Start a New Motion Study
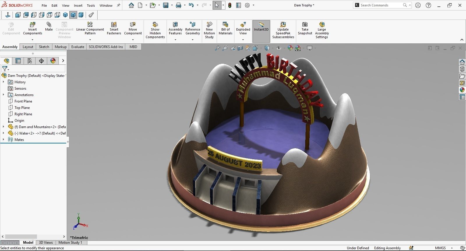This screenshot has height=251, width=466. pyautogui.click(x=209, y=30)
